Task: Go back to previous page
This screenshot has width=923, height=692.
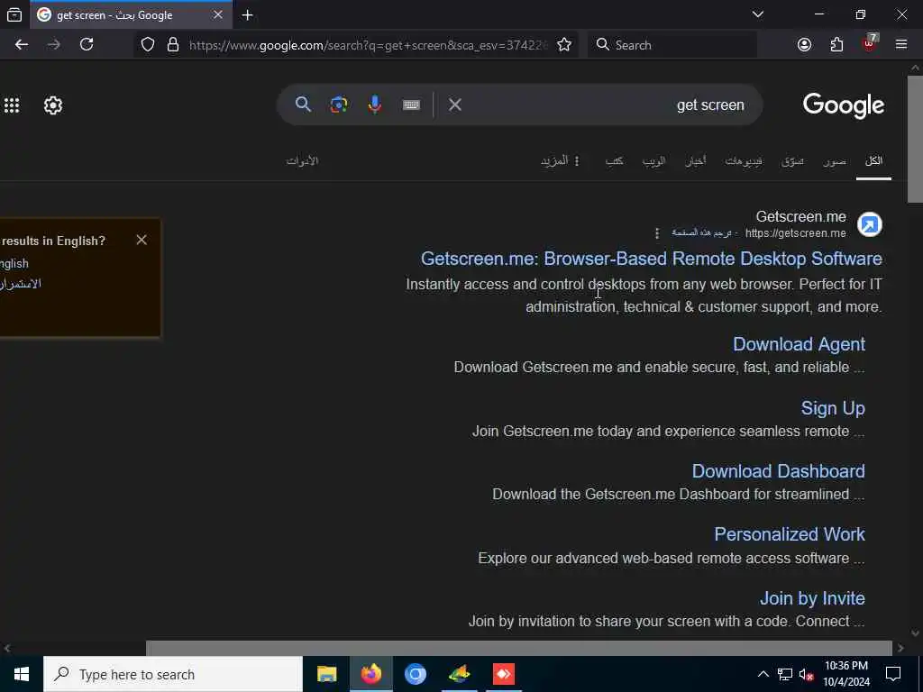Action: click(x=22, y=45)
